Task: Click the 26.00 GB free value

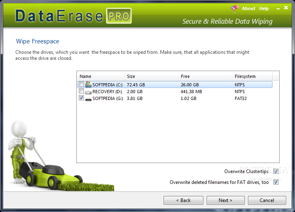Action: click(190, 85)
